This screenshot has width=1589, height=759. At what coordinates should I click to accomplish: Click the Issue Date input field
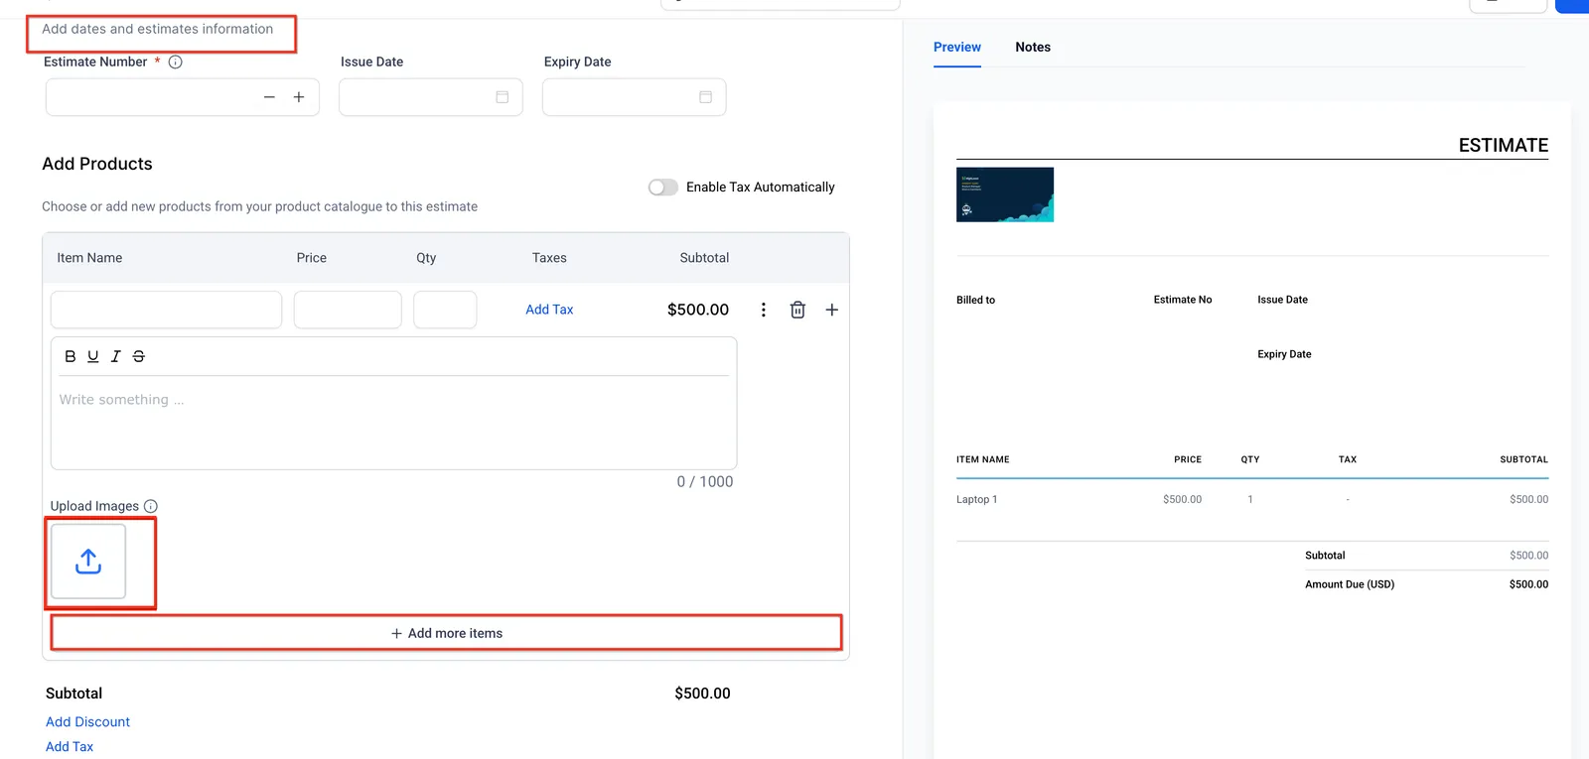[x=431, y=97]
